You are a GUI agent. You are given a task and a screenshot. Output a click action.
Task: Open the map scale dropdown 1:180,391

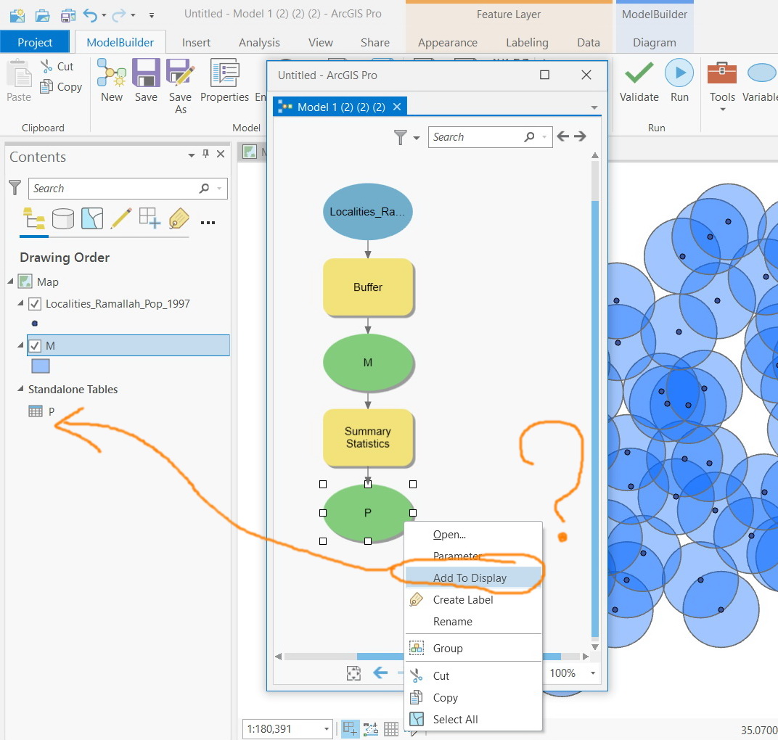click(x=326, y=728)
